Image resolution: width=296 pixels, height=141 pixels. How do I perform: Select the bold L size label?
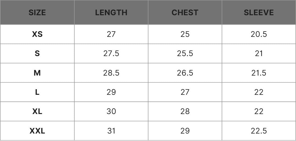point(37,92)
